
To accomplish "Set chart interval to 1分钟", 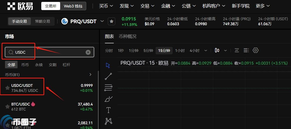I will click(134, 50).
